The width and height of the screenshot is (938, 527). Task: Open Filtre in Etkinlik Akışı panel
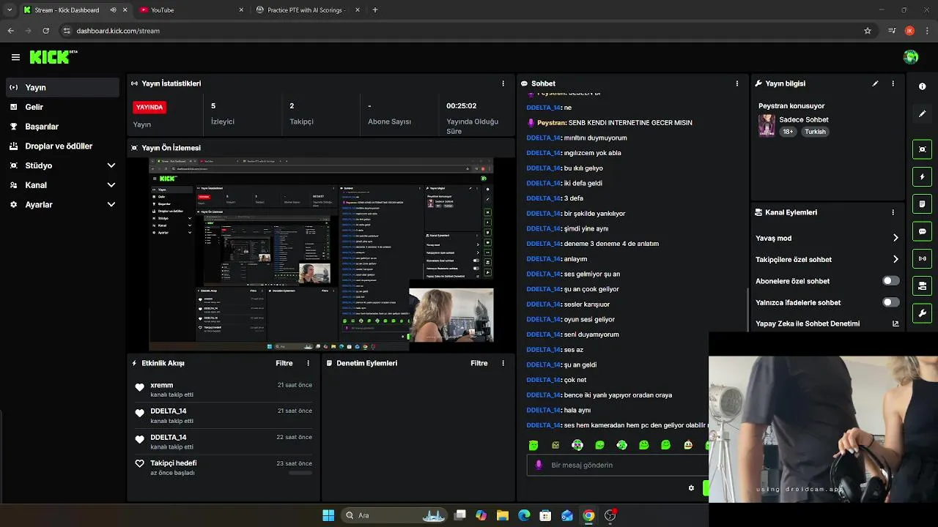pos(284,363)
